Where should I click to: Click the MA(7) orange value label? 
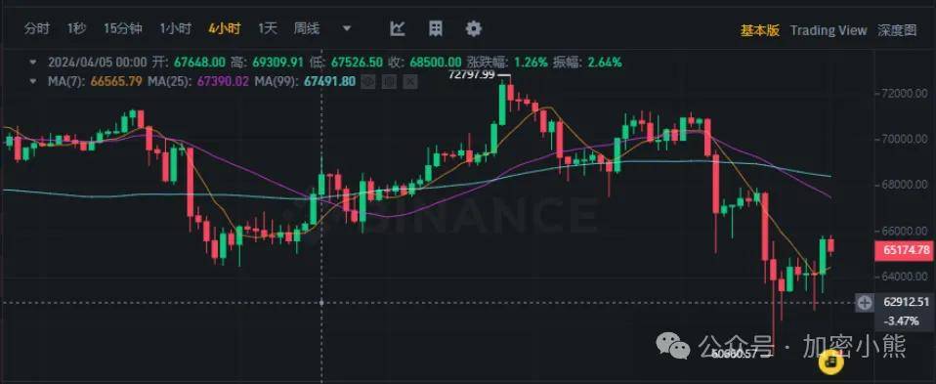pos(116,81)
